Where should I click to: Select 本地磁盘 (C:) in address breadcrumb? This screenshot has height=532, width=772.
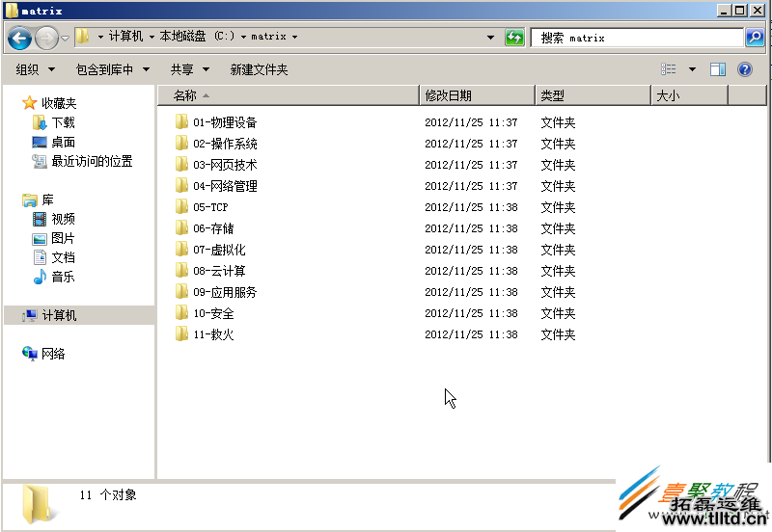click(197, 37)
